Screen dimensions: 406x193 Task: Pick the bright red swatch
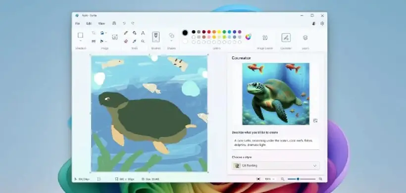[209, 32]
